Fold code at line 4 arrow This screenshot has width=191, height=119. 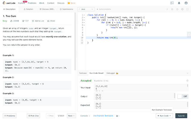(x=84, y=23)
